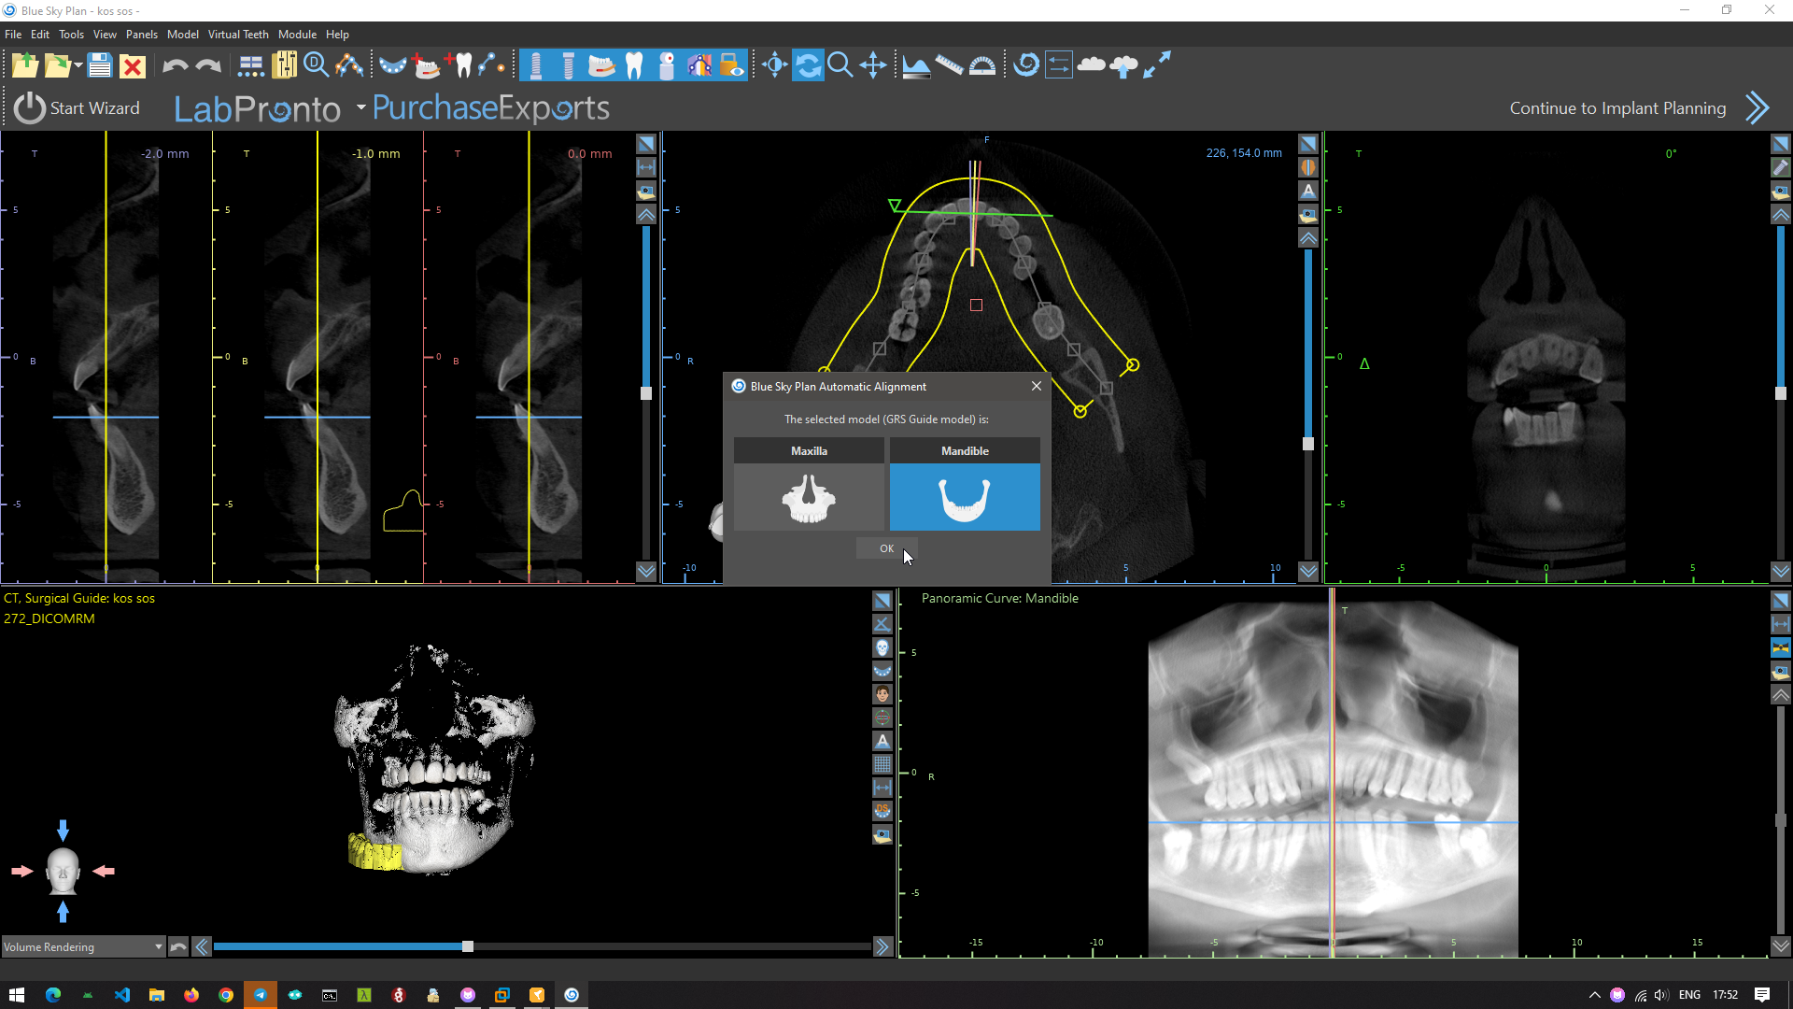The image size is (1793, 1009).
Task: Click the Save project floppy icon
Action: point(100,65)
